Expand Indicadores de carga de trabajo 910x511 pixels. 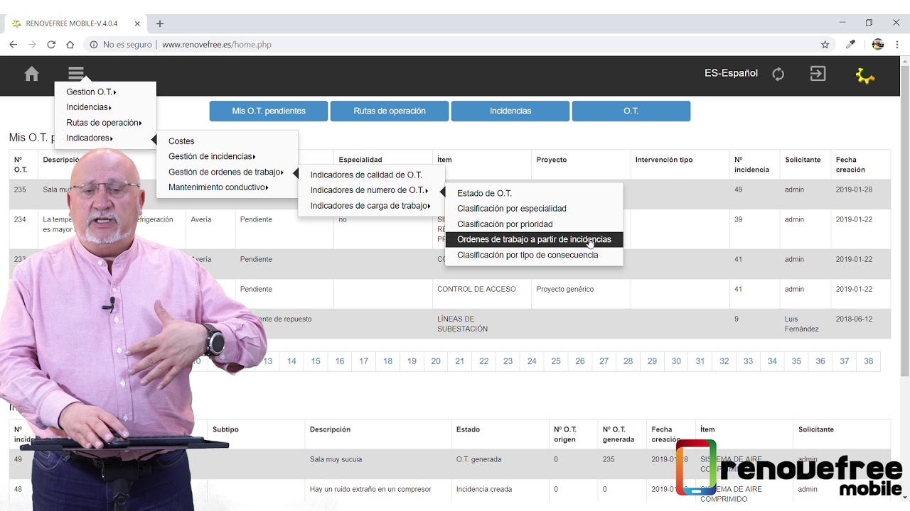coord(370,206)
